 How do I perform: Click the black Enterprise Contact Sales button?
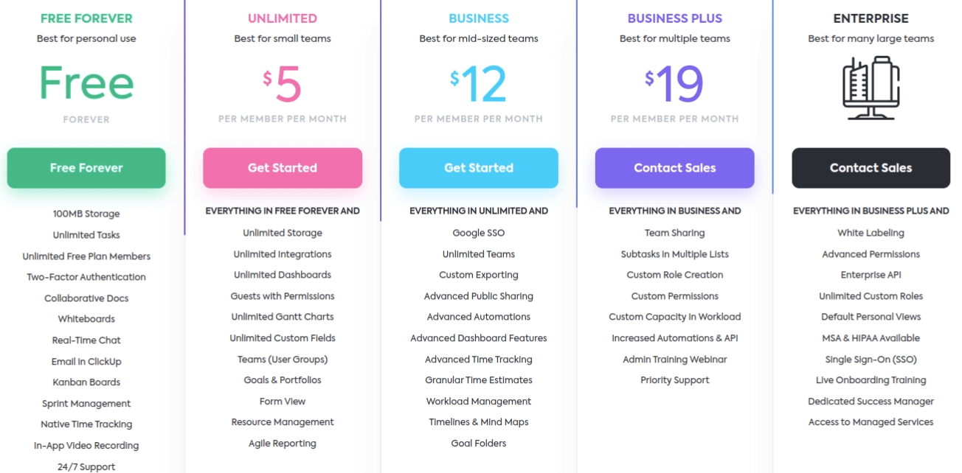tap(871, 168)
